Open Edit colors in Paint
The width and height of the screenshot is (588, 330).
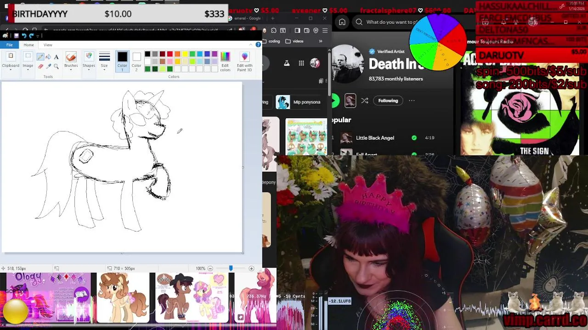click(x=225, y=61)
